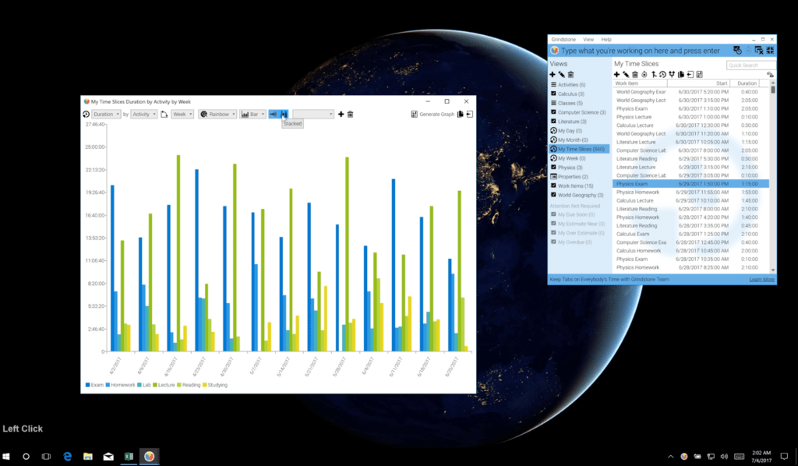Viewport: 798px width, 466px height.
Task: Add a new time slice with the plus icon
Action: tap(617, 74)
